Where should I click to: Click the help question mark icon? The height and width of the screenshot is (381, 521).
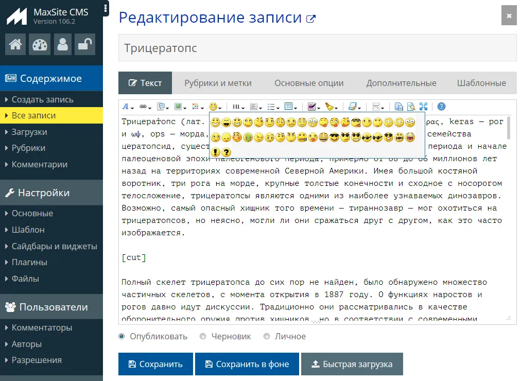click(441, 107)
